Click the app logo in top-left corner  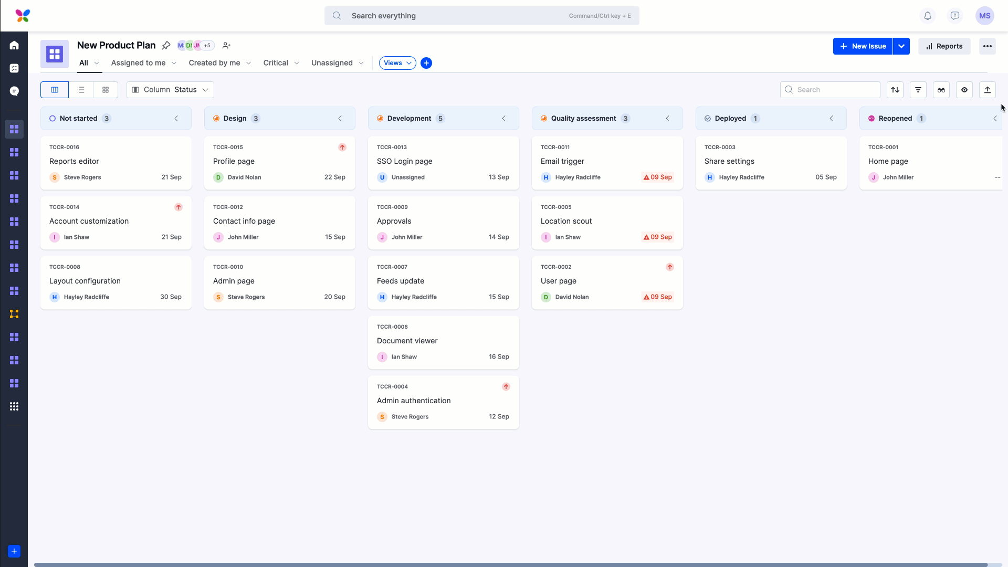point(23,16)
